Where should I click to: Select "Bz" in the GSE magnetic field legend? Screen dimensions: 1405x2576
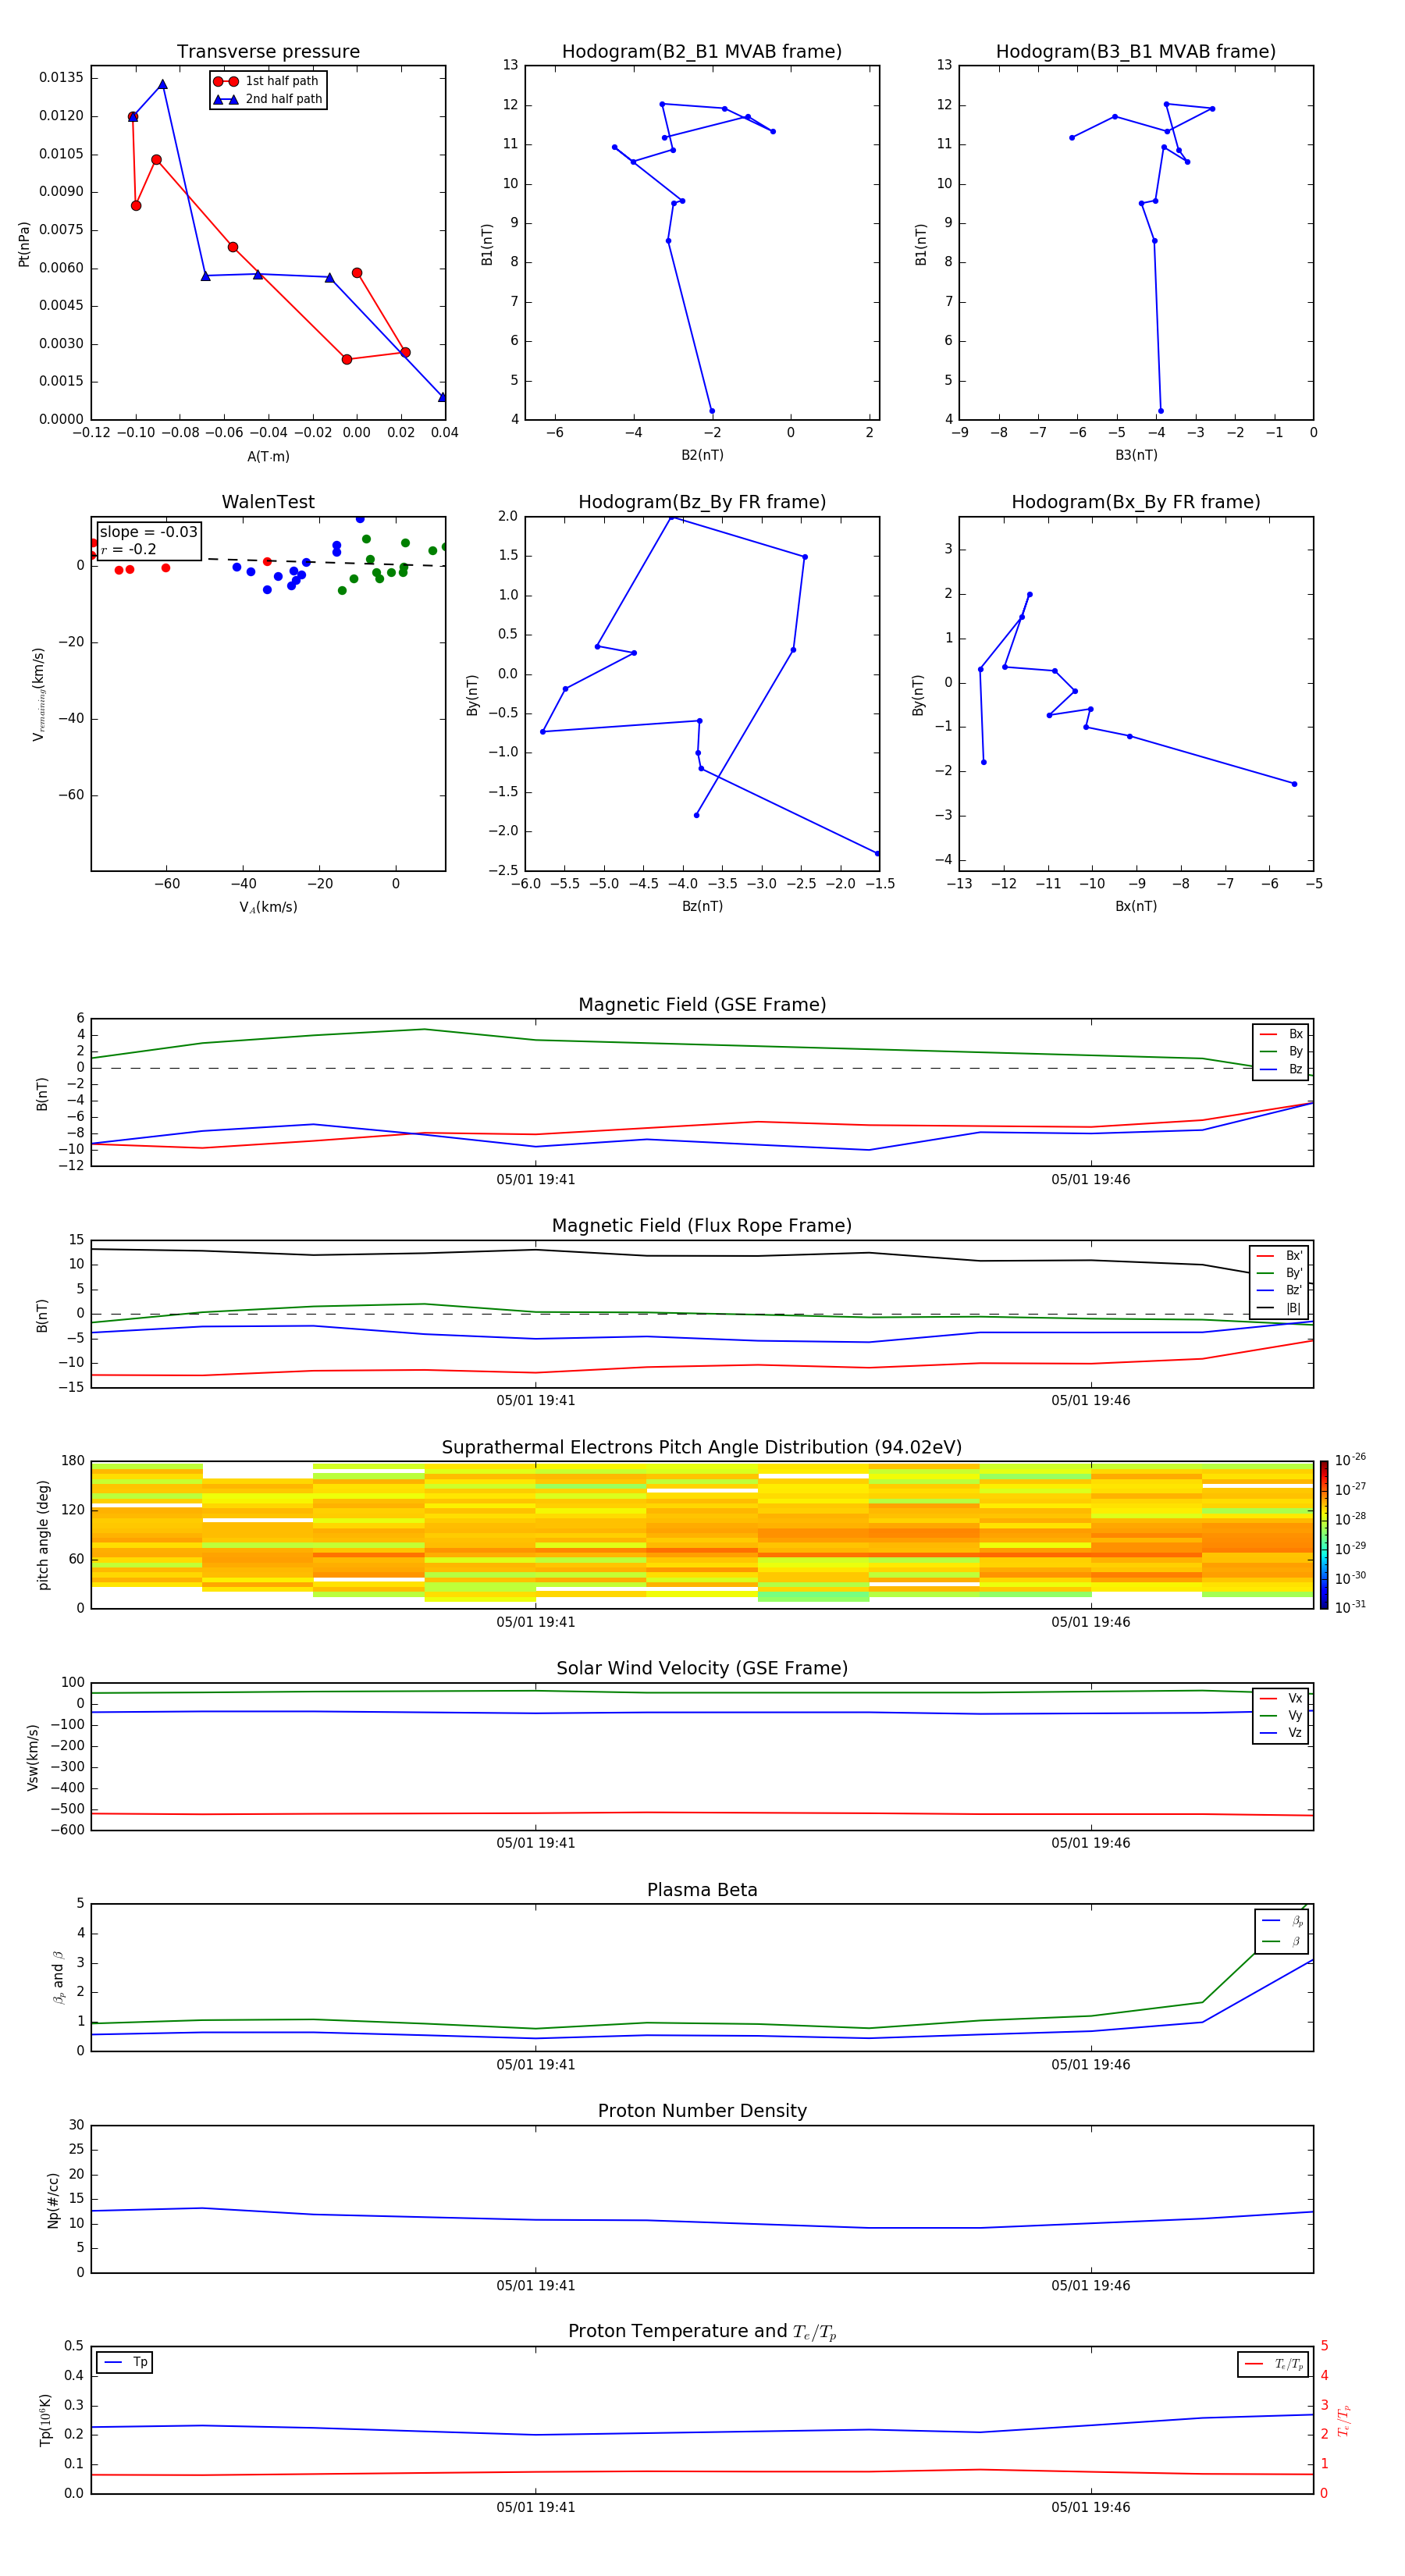1281,1069
